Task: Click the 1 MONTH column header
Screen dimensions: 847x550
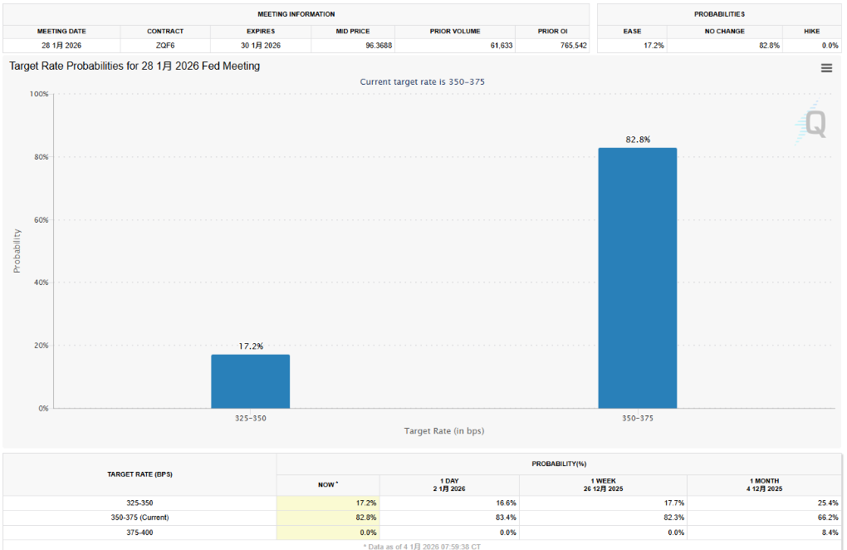Action: tap(764, 484)
